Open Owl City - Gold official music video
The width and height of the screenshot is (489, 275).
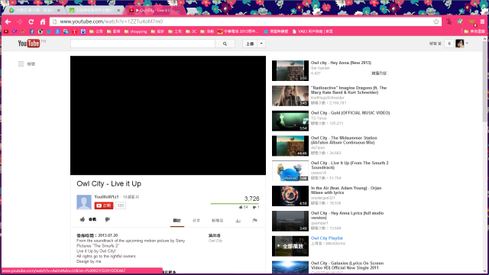coord(350,113)
